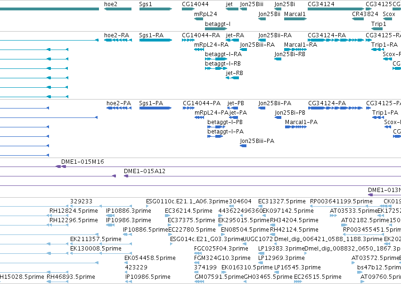The height and width of the screenshot is (284, 401).
Task: Select the CG34124-RA transcript glyph
Action: 336,40
